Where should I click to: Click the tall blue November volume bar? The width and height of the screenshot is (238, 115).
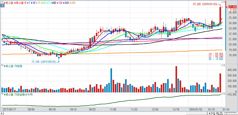click(111, 80)
